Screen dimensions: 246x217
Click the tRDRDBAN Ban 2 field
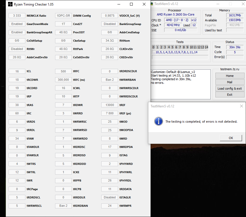point(63,206)
